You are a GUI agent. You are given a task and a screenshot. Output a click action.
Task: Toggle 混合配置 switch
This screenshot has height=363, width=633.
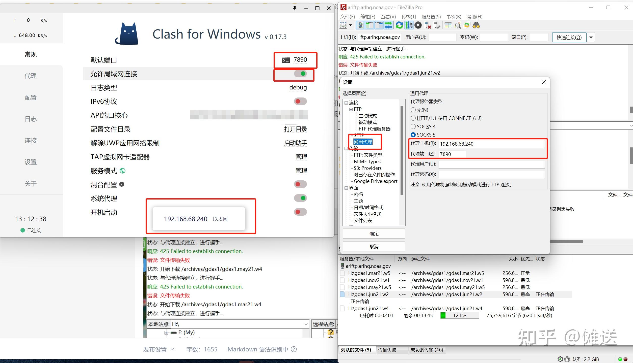pyautogui.click(x=300, y=184)
